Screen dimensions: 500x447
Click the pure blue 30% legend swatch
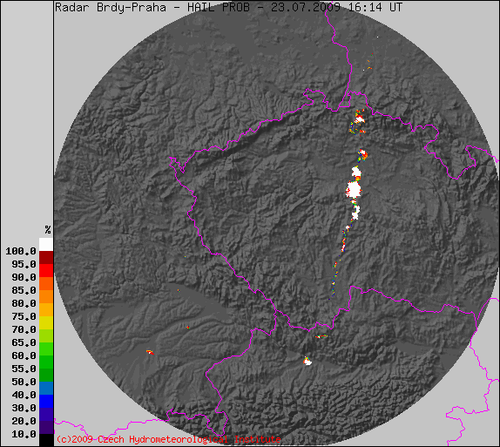pyautogui.click(x=46, y=402)
